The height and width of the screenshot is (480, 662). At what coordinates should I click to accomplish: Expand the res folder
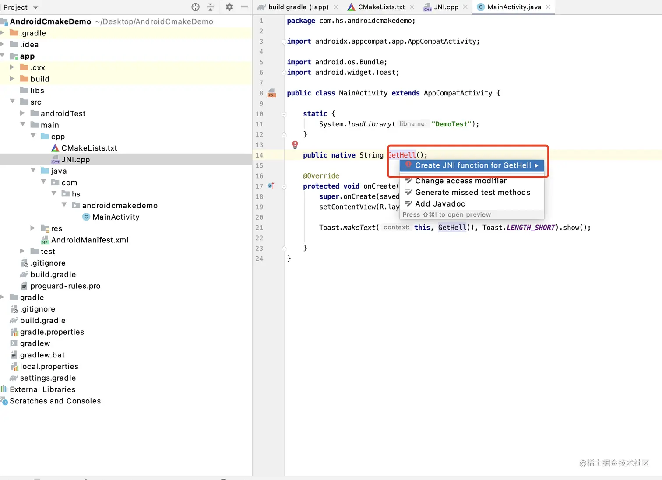tap(33, 228)
